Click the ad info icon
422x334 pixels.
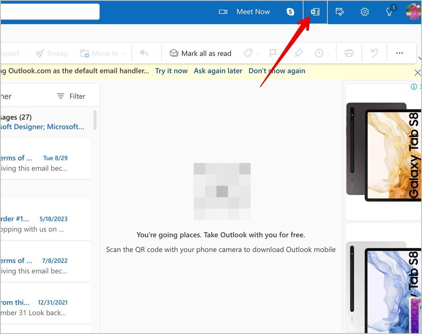(414, 87)
